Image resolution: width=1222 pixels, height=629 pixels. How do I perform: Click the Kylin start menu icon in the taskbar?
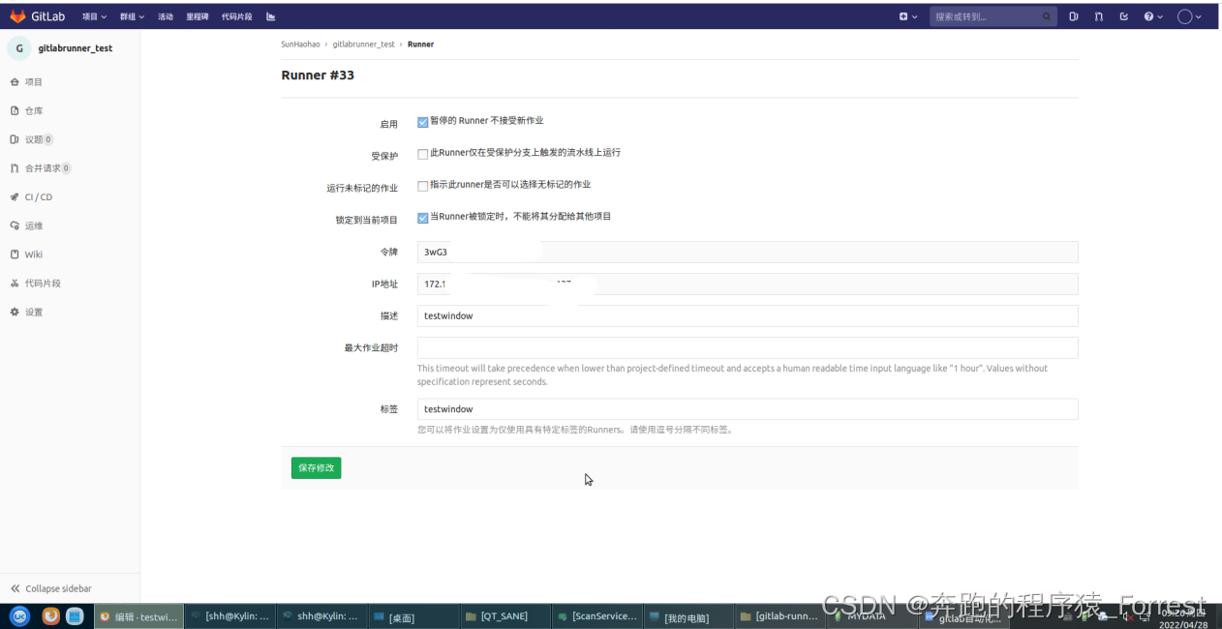pos(19,615)
